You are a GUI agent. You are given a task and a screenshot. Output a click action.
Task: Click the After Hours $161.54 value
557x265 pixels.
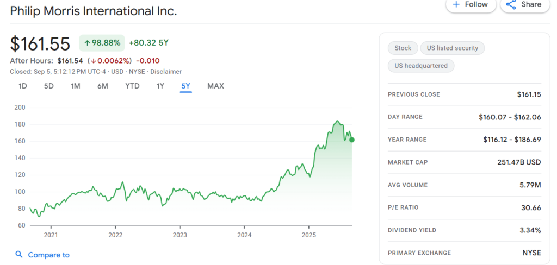coord(70,61)
